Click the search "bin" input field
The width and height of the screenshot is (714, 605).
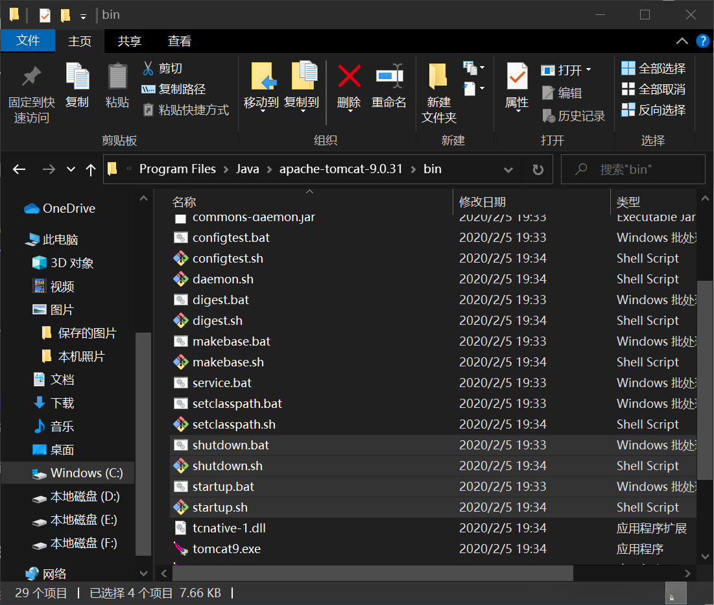tap(633, 169)
